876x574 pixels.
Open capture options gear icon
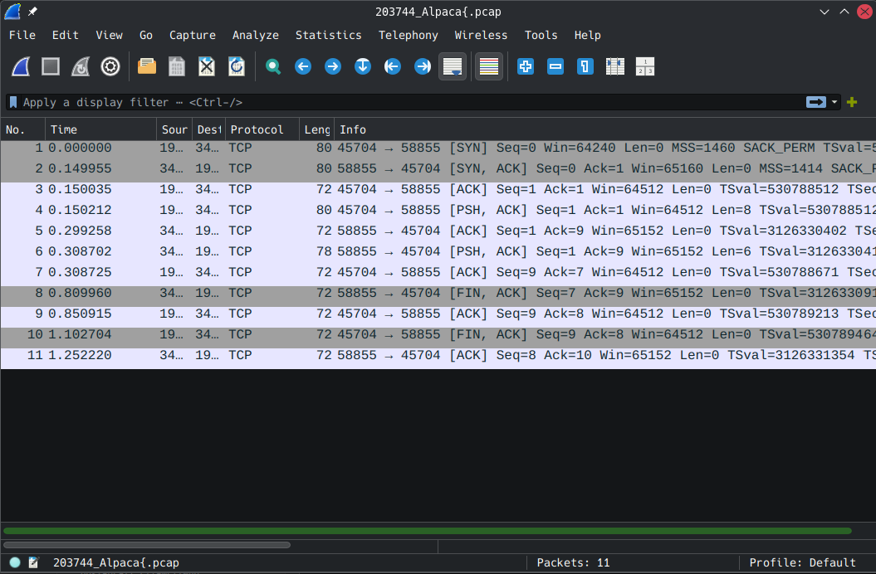pos(110,66)
